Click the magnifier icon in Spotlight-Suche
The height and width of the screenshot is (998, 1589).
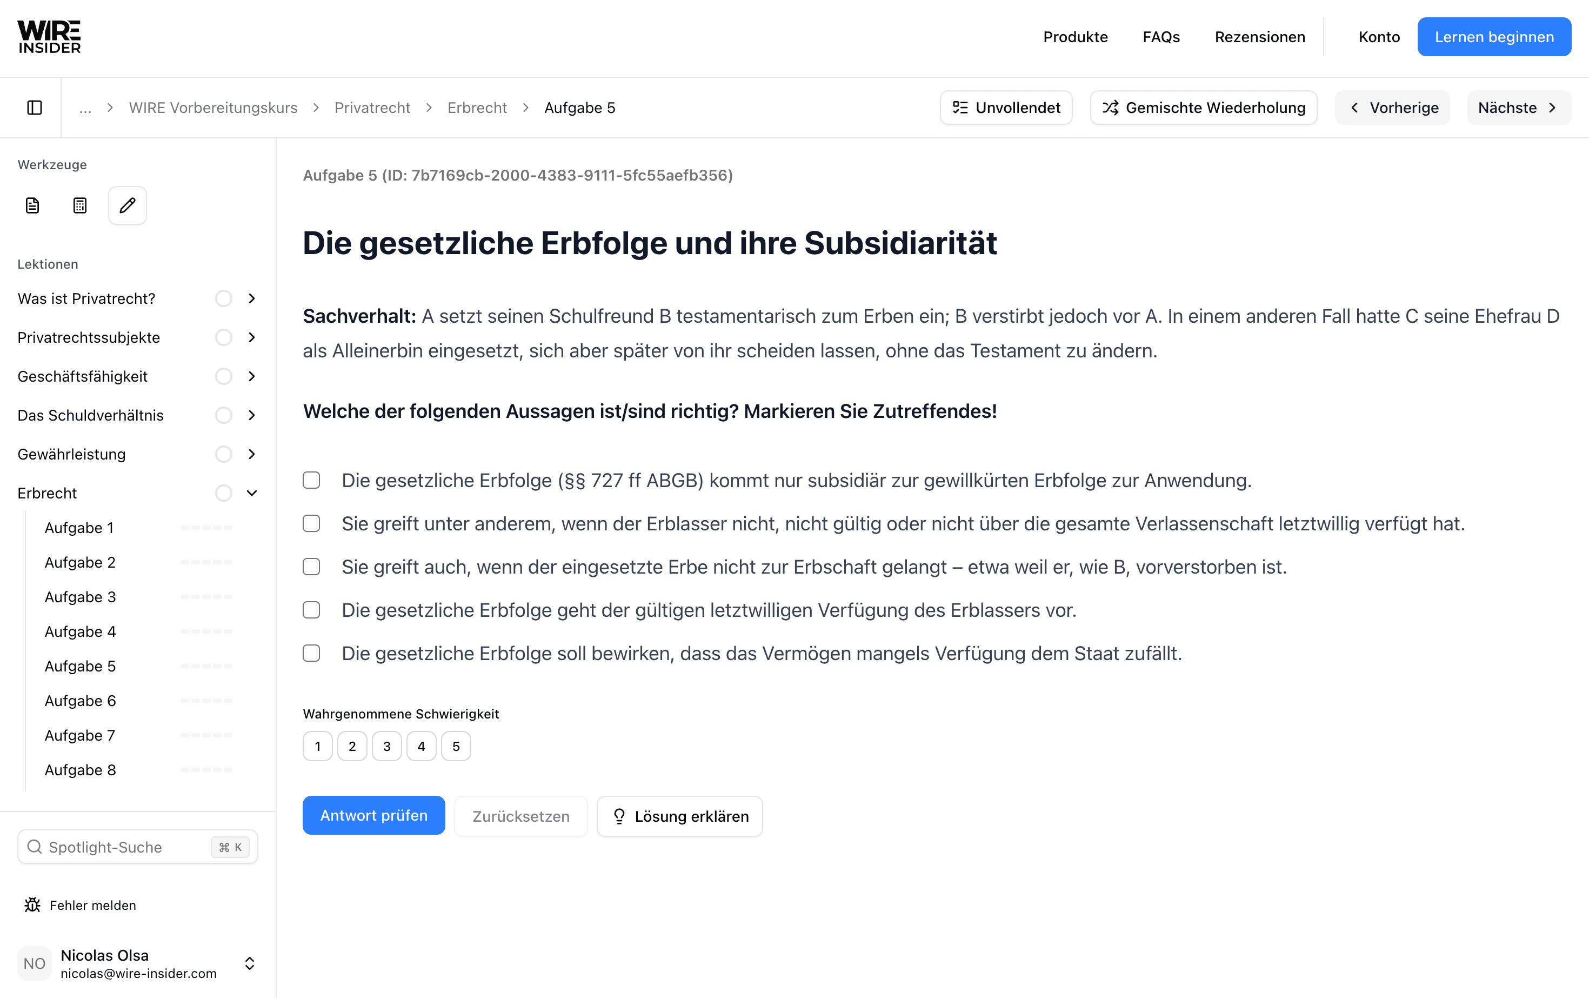pos(34,847)
